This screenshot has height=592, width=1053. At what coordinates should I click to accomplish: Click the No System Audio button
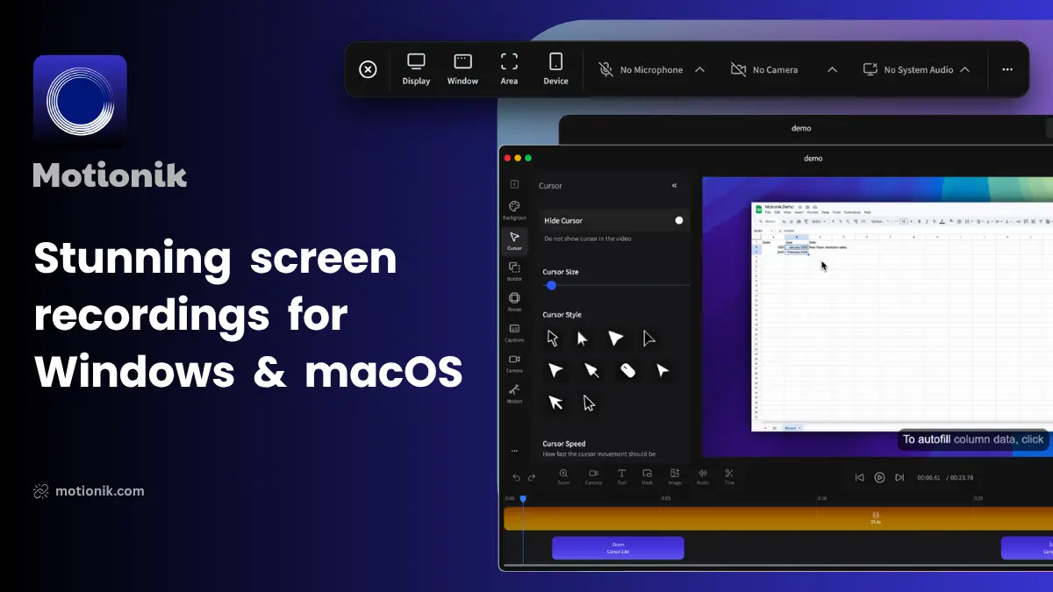tap(907, 70)
